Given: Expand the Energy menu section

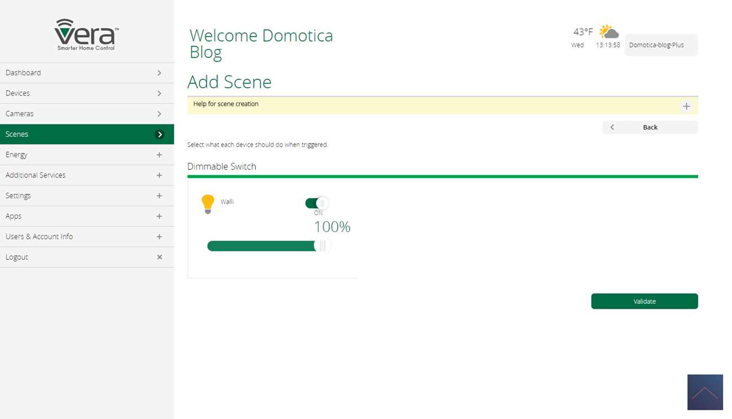Looking at the screenshot, I should (x=159, y=155).
